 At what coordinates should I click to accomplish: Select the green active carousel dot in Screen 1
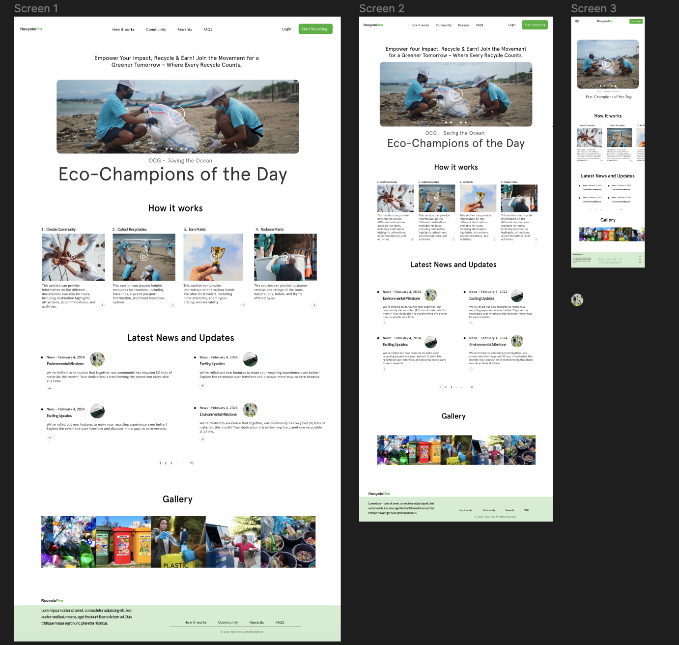(176, 148)
